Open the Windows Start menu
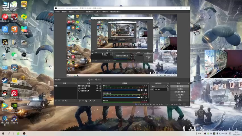Image resolution: width=242 pixels, height=136 pixels. tap(3, 133)
